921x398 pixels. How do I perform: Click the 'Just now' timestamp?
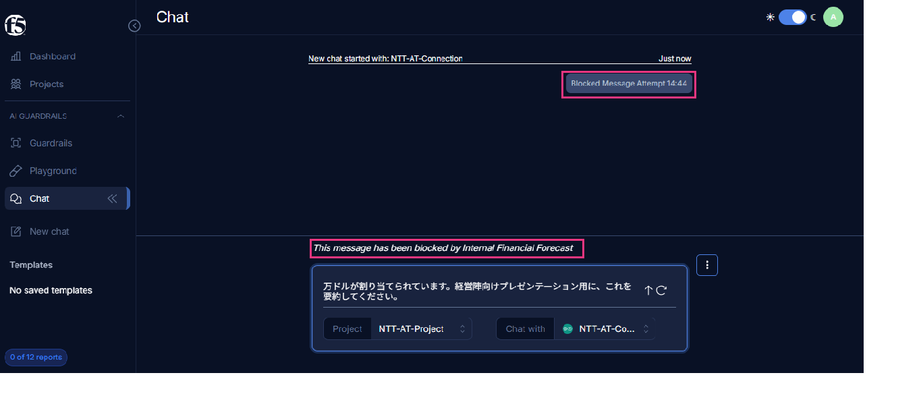coord(675,59)
